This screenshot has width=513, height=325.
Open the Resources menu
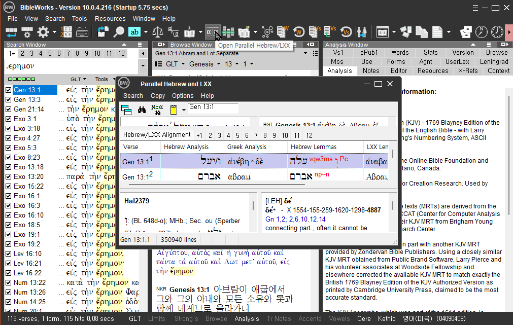click(110, 19)
